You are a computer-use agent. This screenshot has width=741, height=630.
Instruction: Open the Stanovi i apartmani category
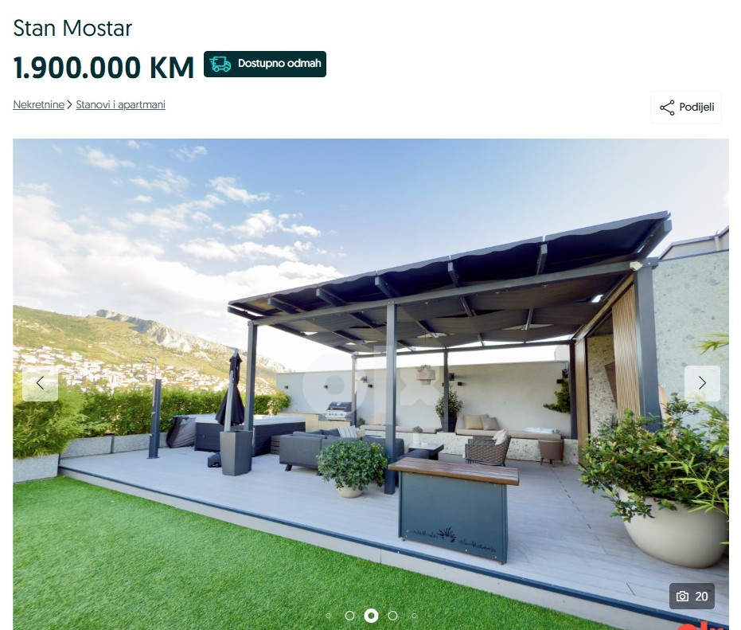click(120, 104)
